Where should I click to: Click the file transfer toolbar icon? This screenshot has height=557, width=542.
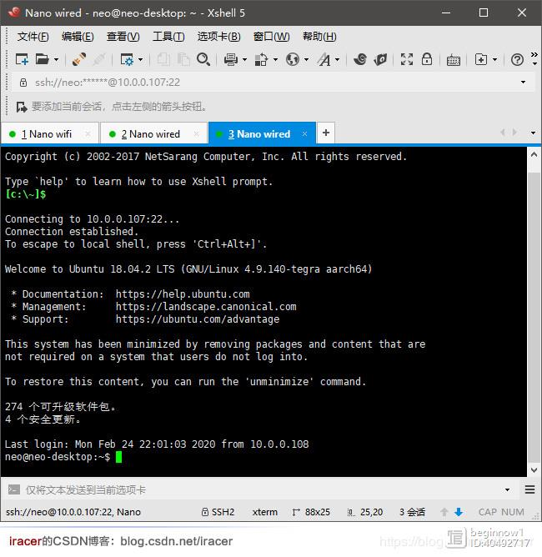261,59
